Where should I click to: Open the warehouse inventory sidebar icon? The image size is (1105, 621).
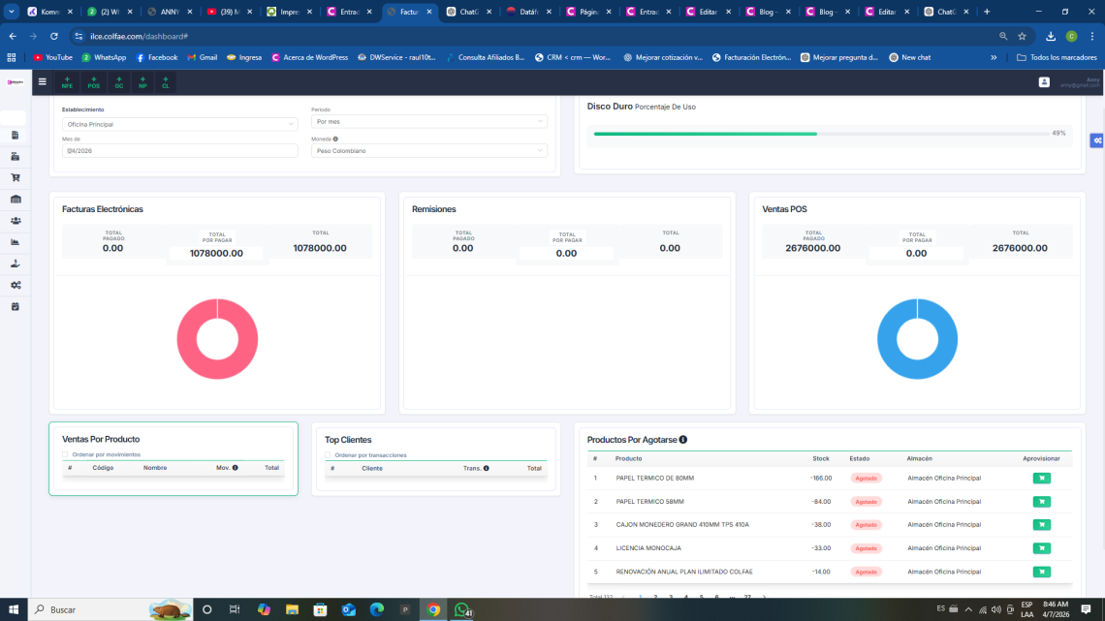(x=16, y=199)
